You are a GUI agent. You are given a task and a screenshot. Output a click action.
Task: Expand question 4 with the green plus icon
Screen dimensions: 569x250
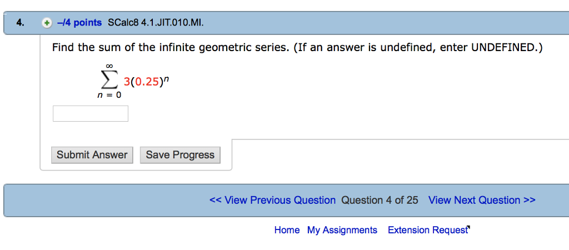47,23
